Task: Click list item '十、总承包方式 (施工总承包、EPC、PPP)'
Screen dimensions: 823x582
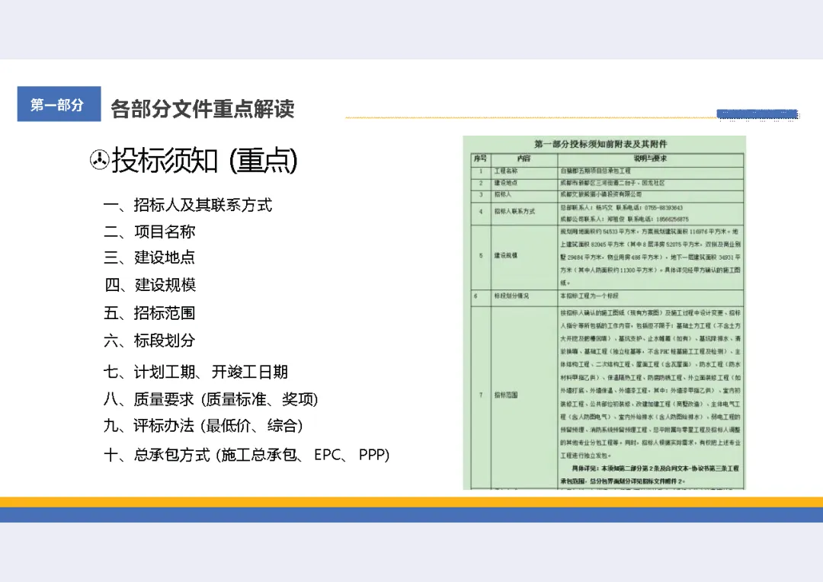Action: point(247,455)
